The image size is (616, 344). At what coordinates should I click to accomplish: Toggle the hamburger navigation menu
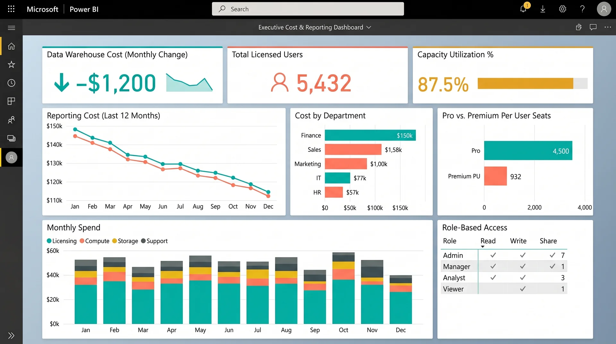tap(11, 28)
